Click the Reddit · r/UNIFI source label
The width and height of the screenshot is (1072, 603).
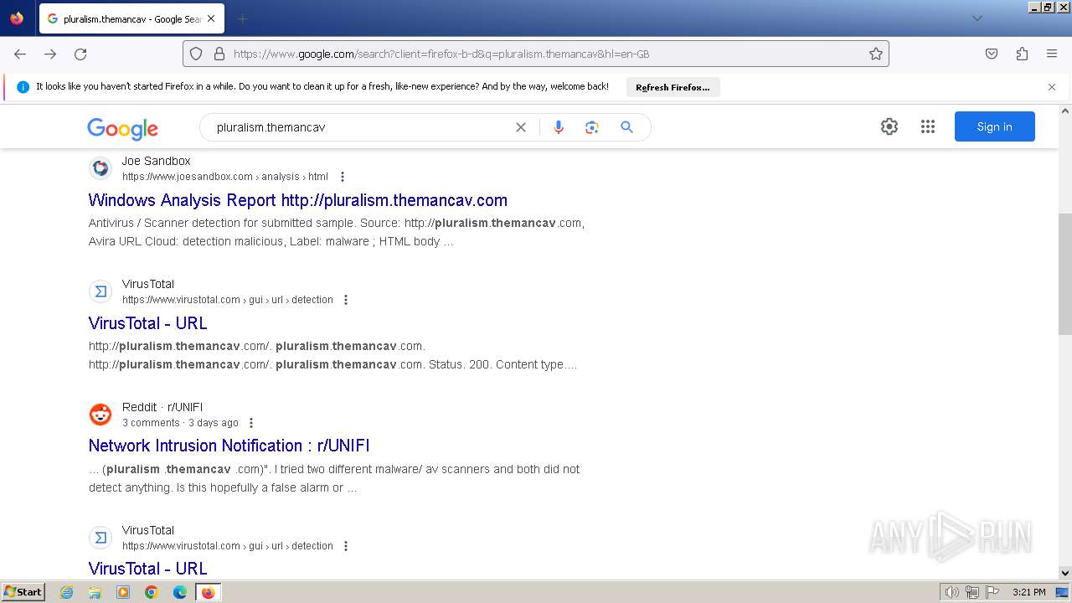click(x=162, y=407)
